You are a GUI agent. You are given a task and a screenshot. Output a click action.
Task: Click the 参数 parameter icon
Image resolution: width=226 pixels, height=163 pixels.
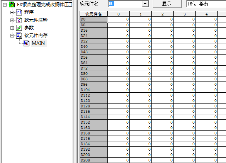click(x=19, y=28)
